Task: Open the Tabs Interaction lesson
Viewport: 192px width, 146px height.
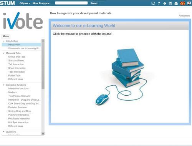Action: point(17,72)
